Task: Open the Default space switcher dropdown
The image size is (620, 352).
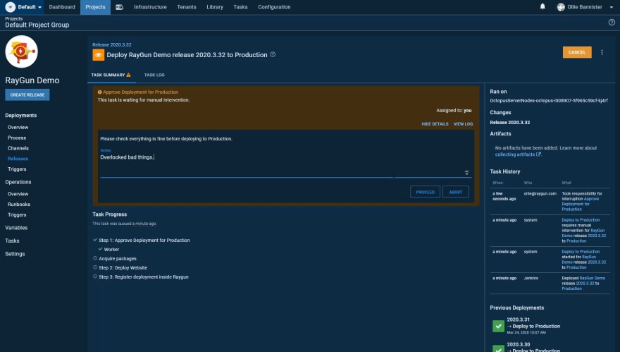Action: point(23,7)
